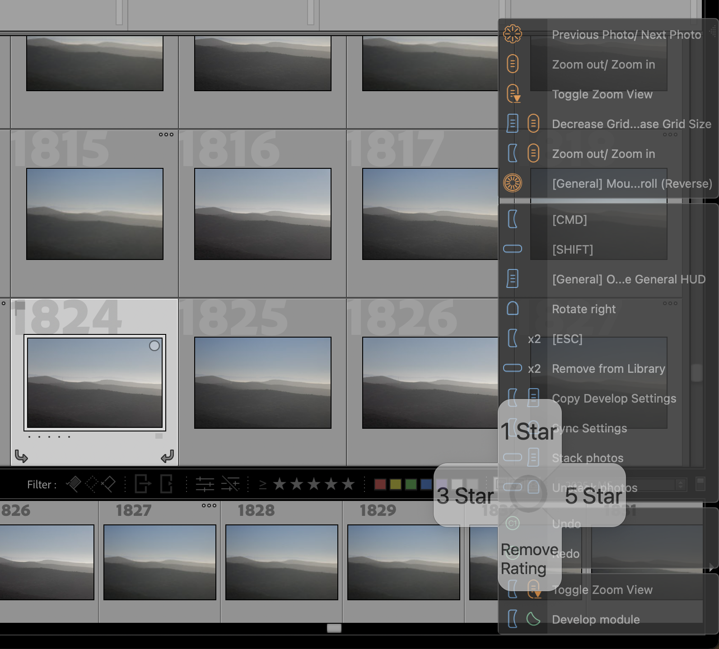Click 3 Star in the radial menu
This screenshot has width=719, height=649.
pos(465,496)
